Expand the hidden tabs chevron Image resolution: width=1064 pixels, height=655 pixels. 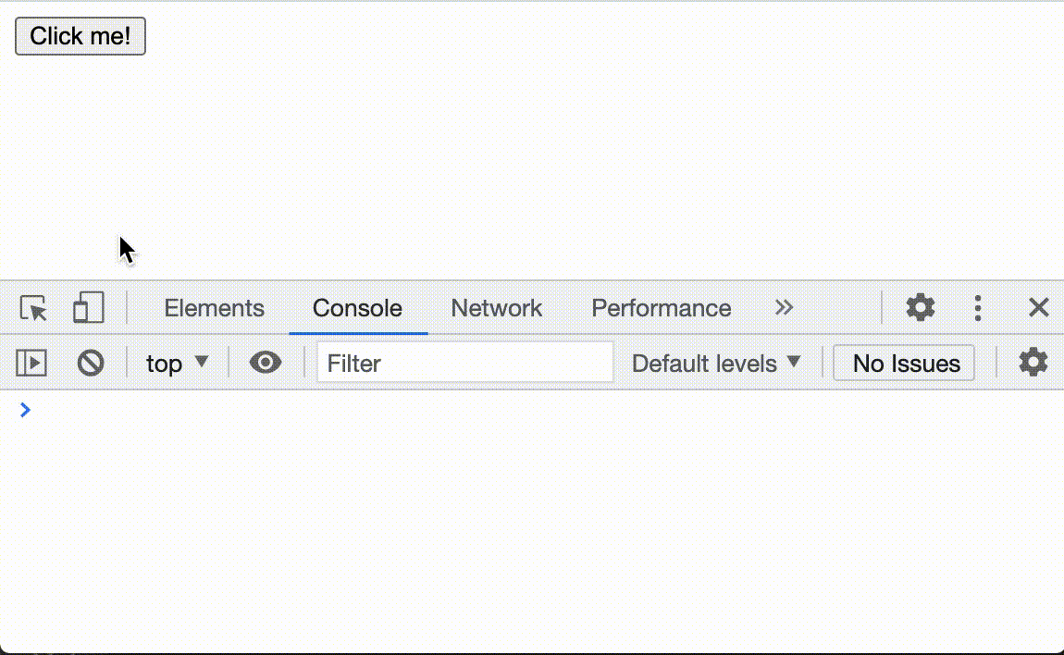click(x=784, y=307)
